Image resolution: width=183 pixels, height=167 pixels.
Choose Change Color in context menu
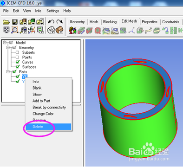(43, 114)
